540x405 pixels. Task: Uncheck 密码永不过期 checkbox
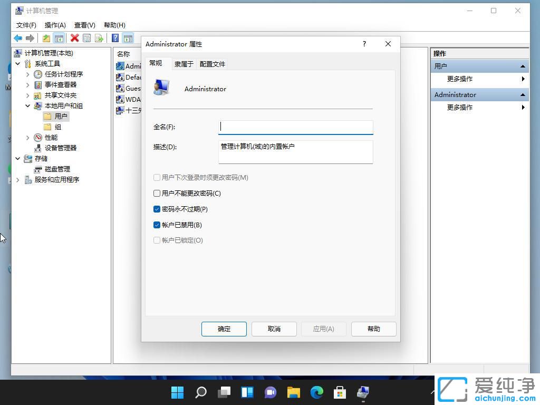pyautogui.click(x=157, y=209)
